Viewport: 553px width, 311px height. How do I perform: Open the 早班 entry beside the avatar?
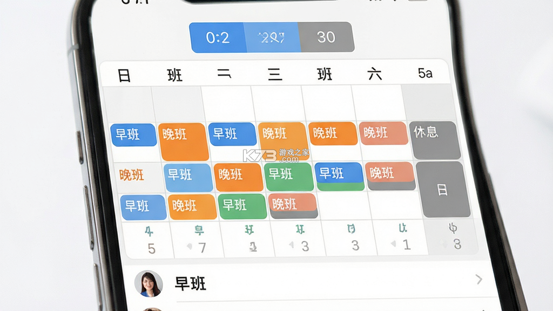tap(191, 283)
